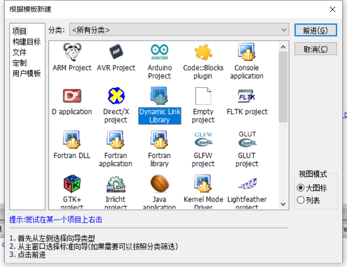
Task: Choose the Empty project blank page icon
Action: pyautogui.click(x=203, y=96)
